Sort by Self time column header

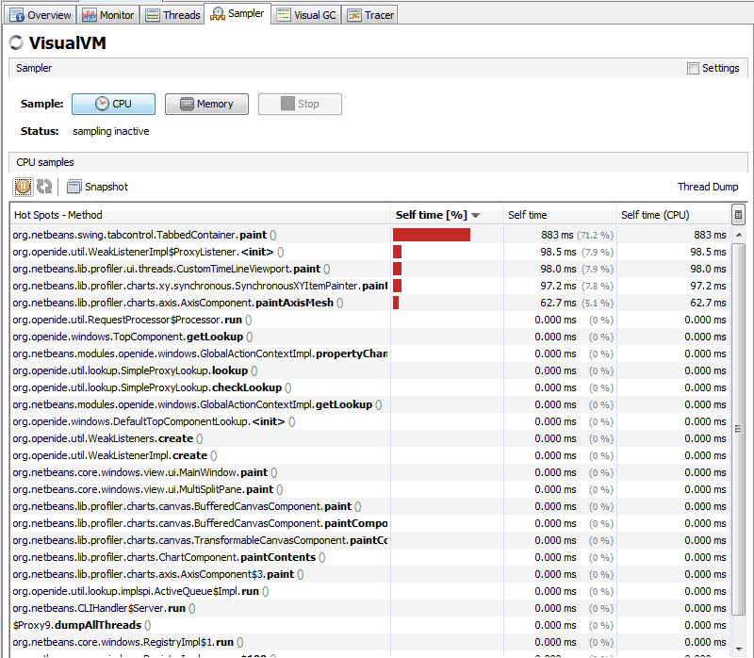(560, 215)
